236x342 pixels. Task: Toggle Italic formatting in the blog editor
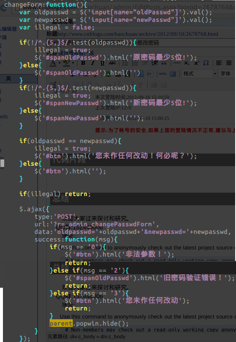pos(93,63)
